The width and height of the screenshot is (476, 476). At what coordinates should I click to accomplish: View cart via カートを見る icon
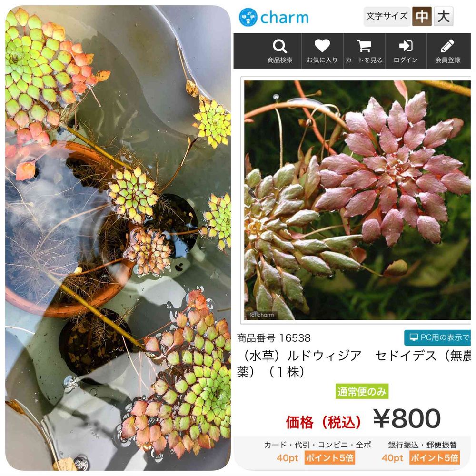[x=364, y=46]
